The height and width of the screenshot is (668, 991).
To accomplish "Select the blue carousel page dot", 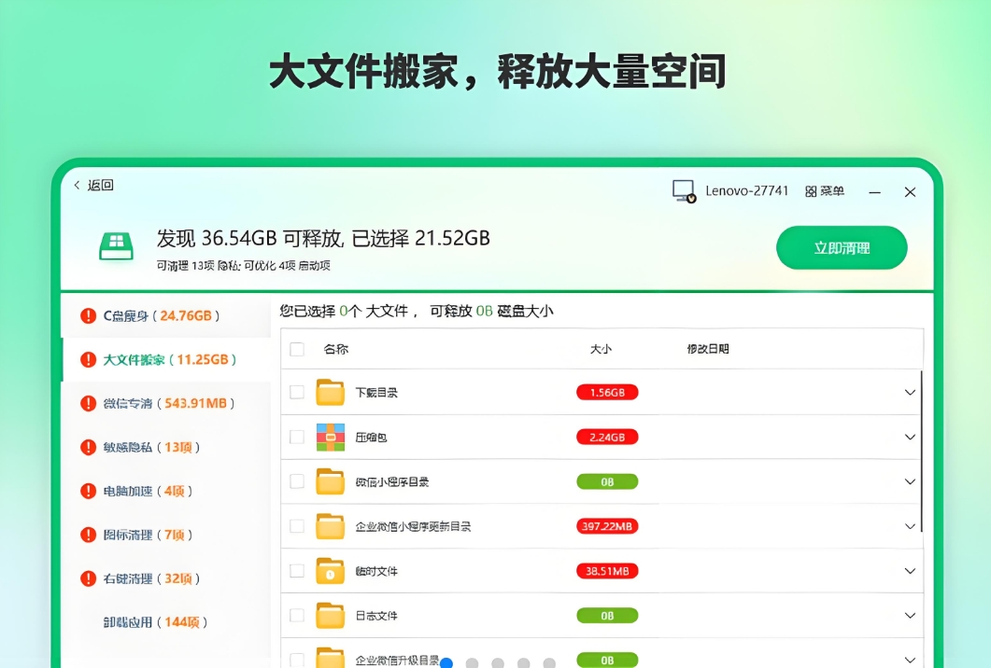I will (x=446, y=663).
